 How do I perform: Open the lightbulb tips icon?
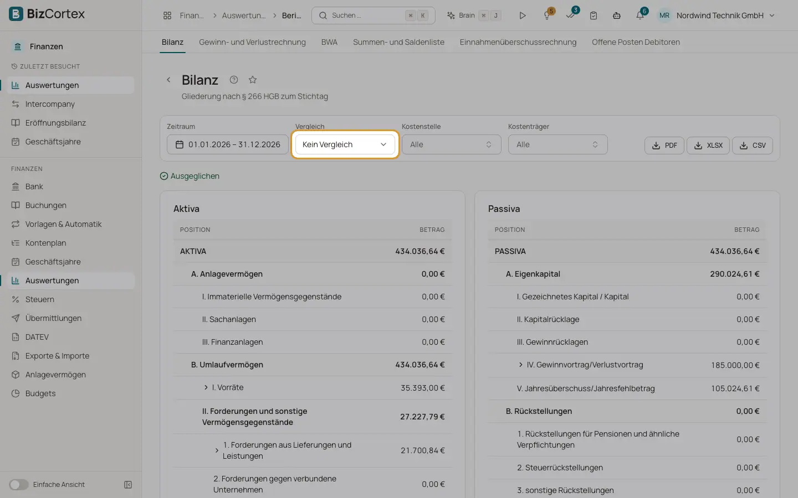tap(547, 15)
